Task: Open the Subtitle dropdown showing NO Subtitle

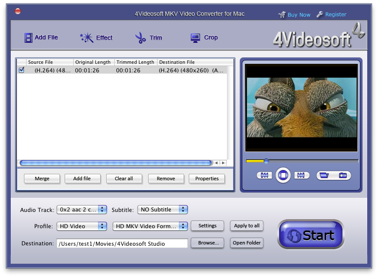Action: (x=163, y=209)
